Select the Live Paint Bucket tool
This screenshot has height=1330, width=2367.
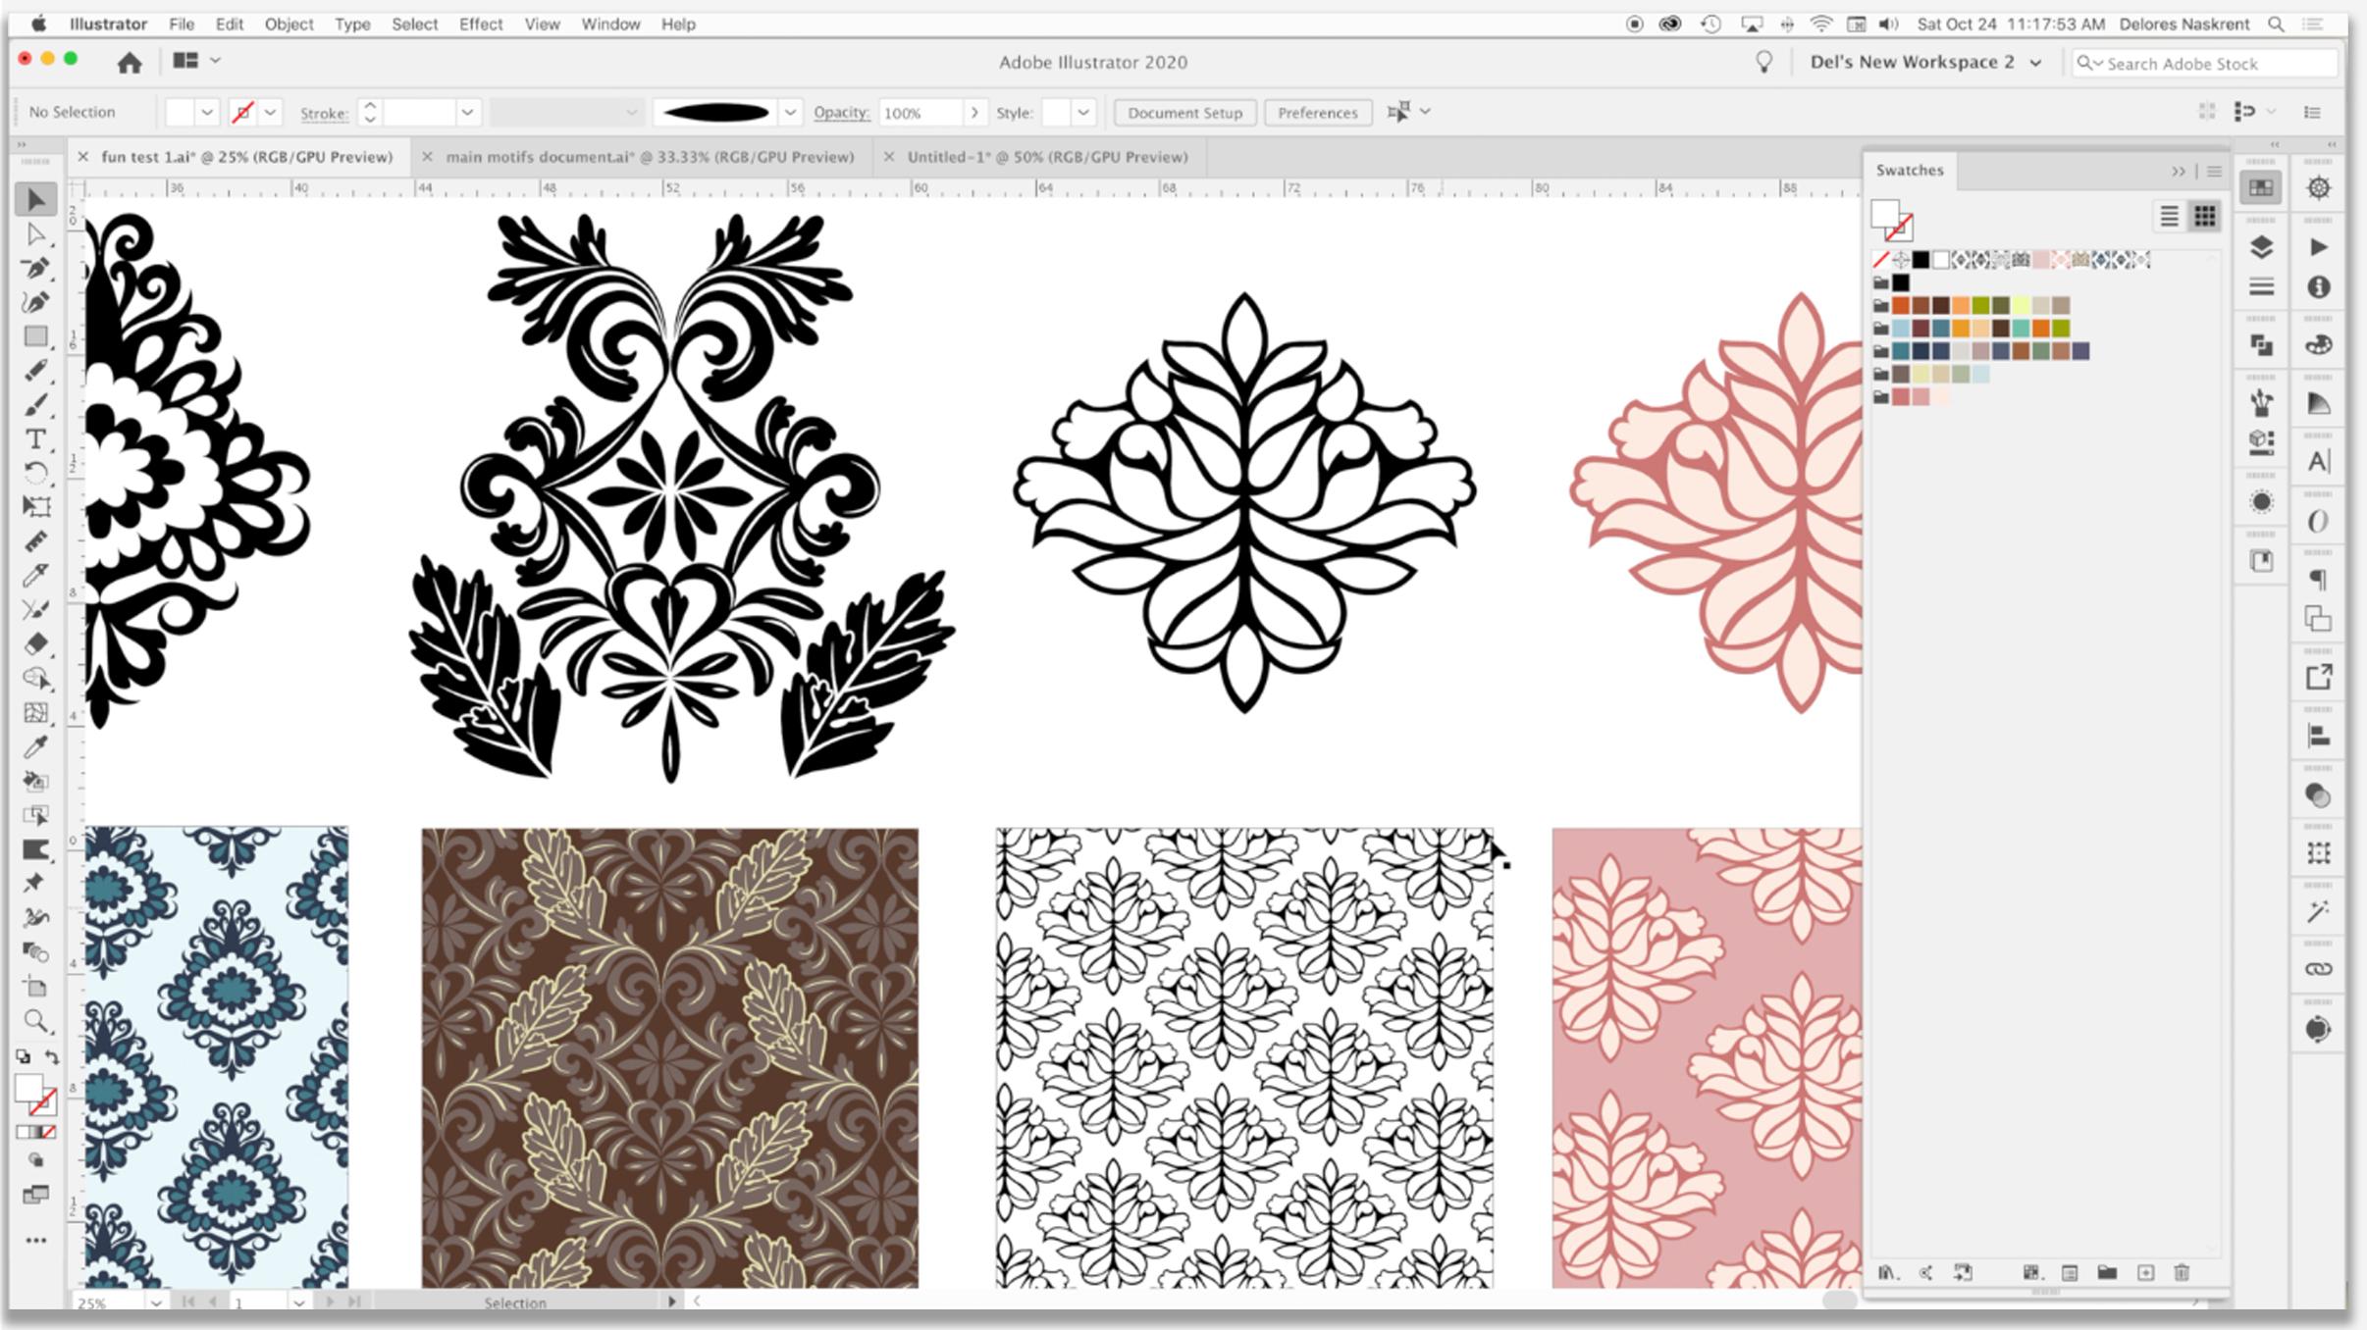click(x=35, y=781)
